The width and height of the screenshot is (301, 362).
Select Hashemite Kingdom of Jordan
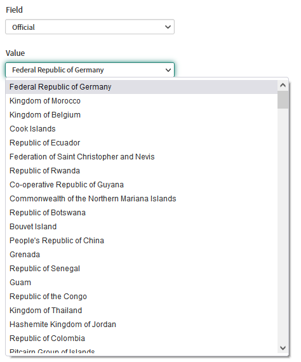tap(142, 325)
